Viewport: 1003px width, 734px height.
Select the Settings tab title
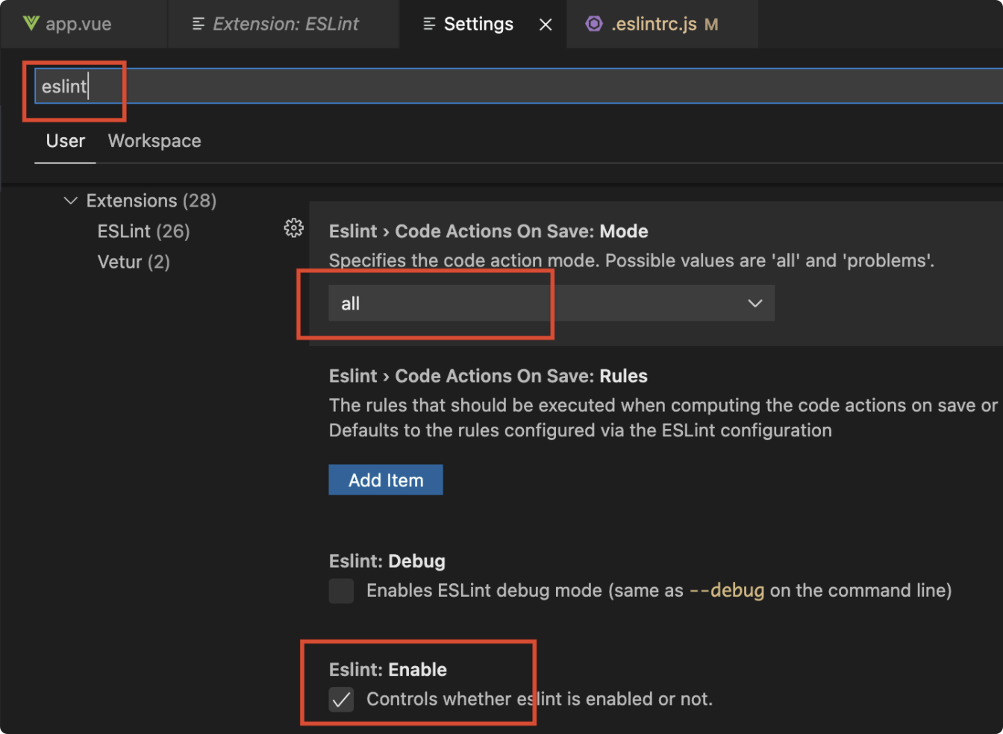[478, 24]
